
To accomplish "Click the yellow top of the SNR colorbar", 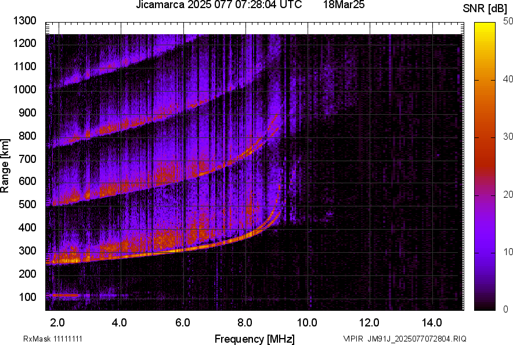I will pyautogui.click(x=485, y=26).
